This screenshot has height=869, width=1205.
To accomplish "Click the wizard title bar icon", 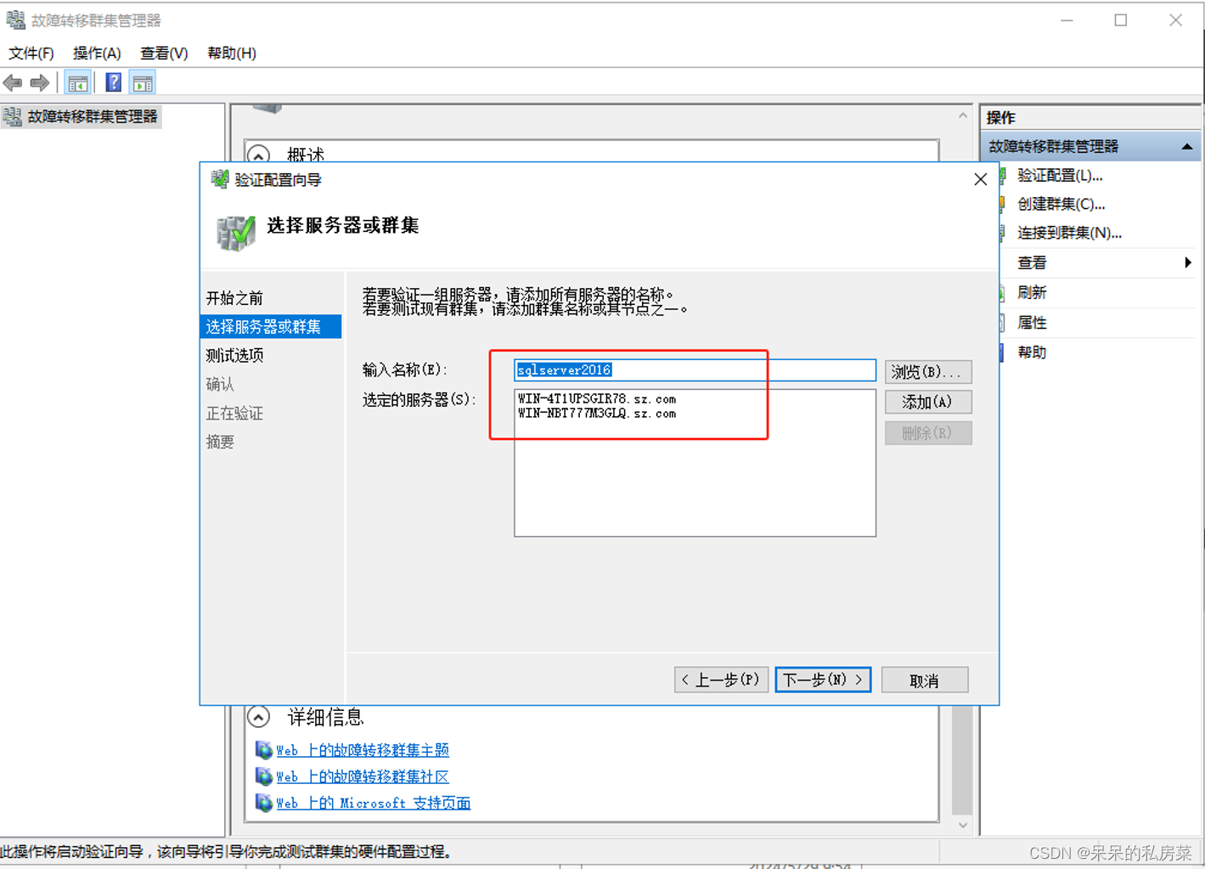I will pos(220,179).
